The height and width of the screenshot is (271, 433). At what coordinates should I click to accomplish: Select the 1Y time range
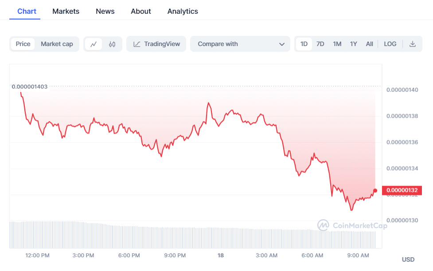[x=353, y=44]
